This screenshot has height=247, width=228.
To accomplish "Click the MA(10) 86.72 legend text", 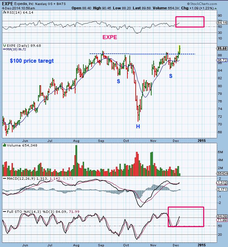I will click(x=16, y=49).
